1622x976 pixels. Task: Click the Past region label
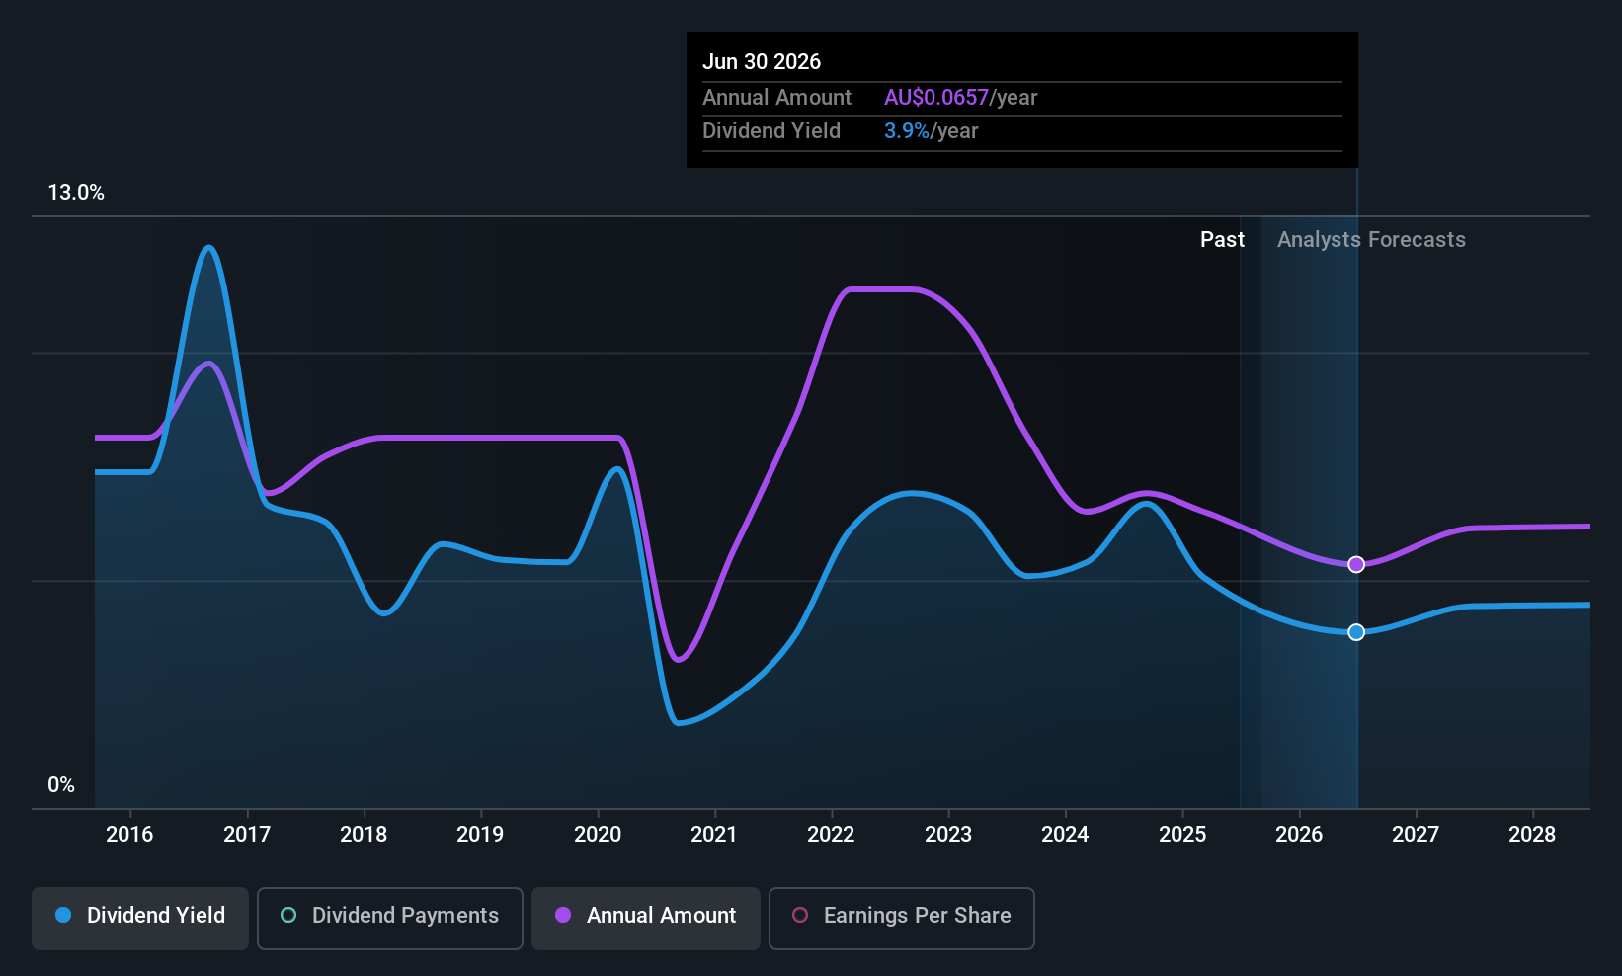[1222, 239]
